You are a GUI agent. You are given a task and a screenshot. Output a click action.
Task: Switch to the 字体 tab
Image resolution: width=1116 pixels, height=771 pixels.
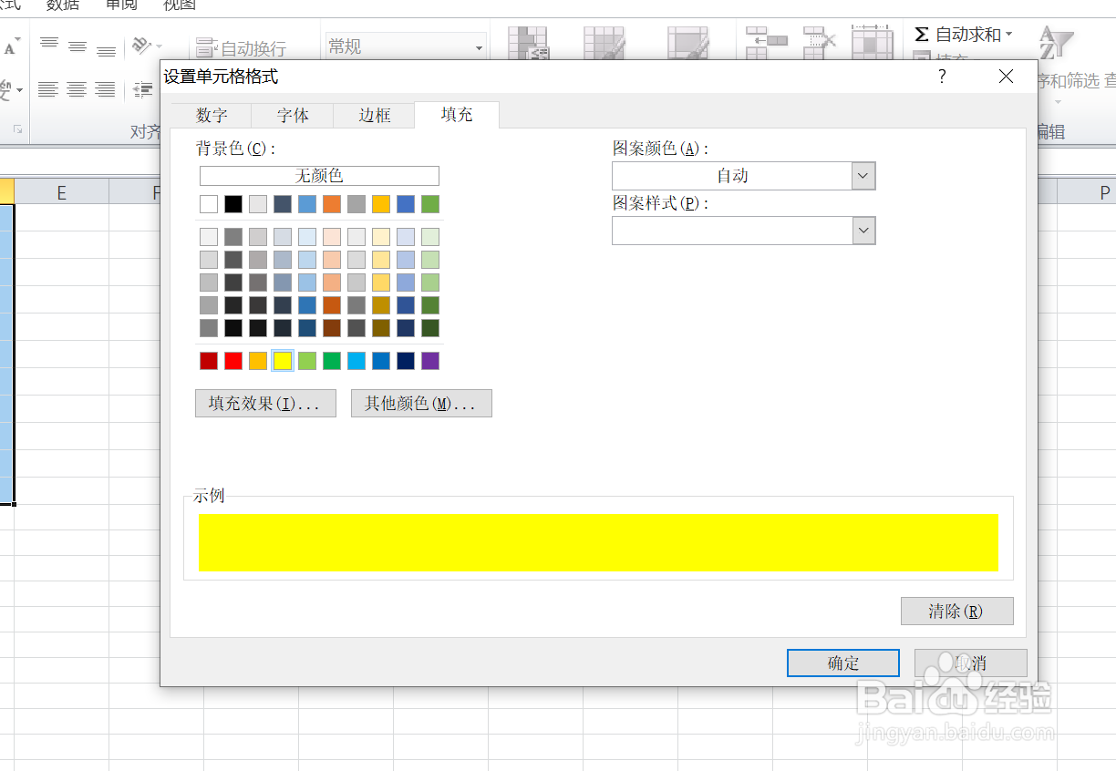(293, 116)
